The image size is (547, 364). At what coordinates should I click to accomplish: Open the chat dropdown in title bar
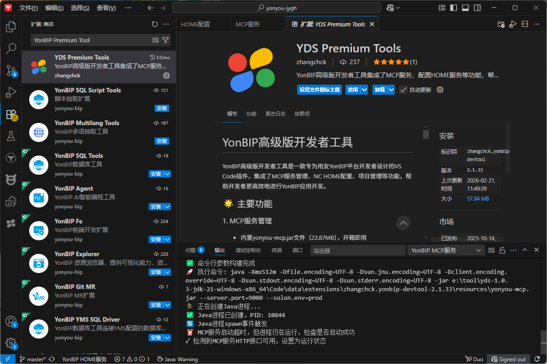click(x=398, y=8)
